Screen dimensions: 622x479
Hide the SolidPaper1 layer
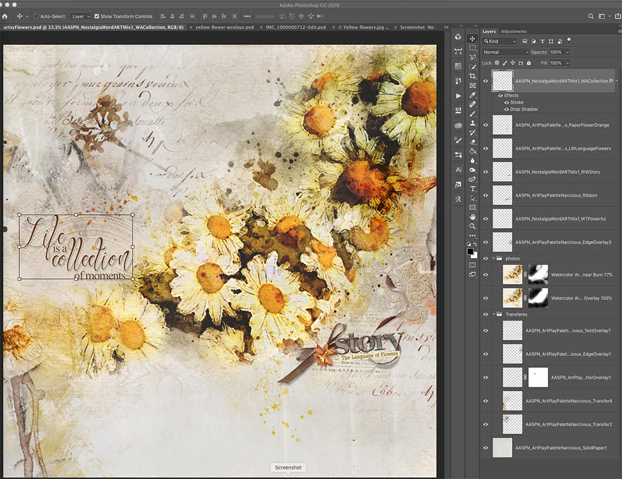point(486,448)
